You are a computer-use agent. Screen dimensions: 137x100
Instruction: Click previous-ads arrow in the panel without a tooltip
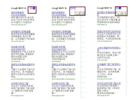[x=31, y=8]
